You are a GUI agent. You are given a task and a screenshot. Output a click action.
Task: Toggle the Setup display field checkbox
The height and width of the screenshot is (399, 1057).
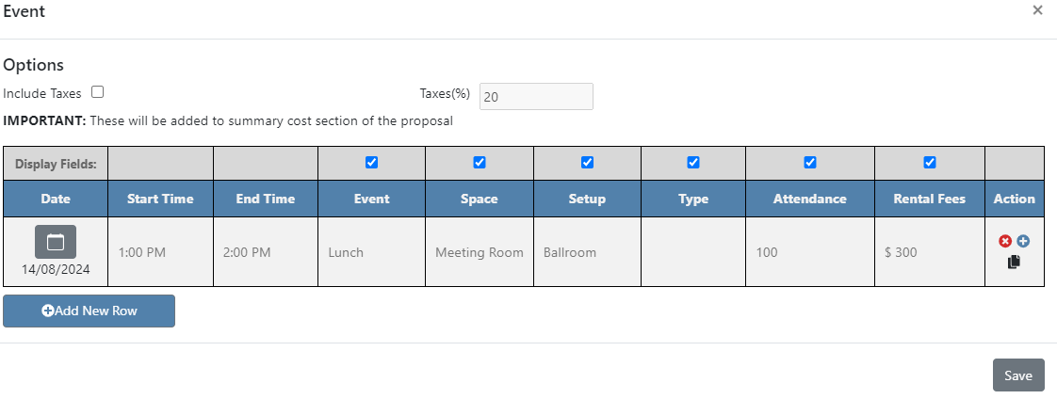coord(587,162)
